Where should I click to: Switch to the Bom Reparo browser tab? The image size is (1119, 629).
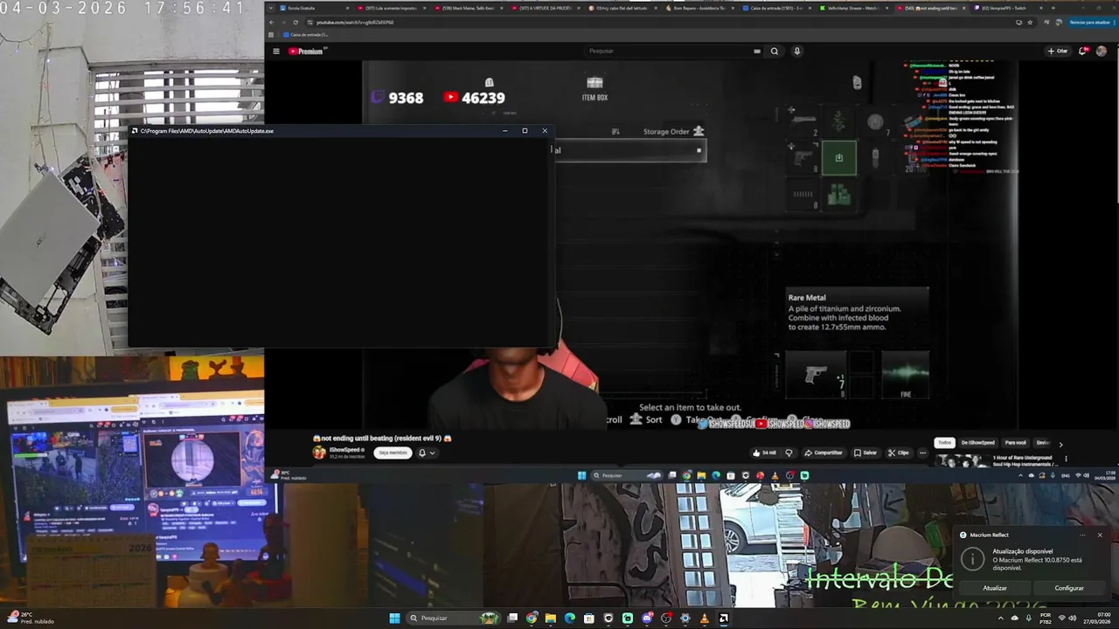[699, 8]
